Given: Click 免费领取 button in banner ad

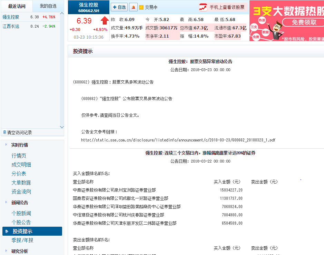Looking at the screenshot, I should pyautogui.click(x=304, y=22).
